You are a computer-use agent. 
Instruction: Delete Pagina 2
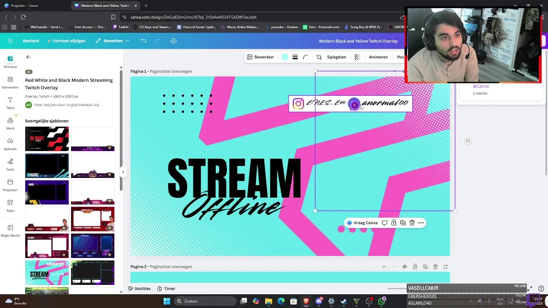(435, 267)
